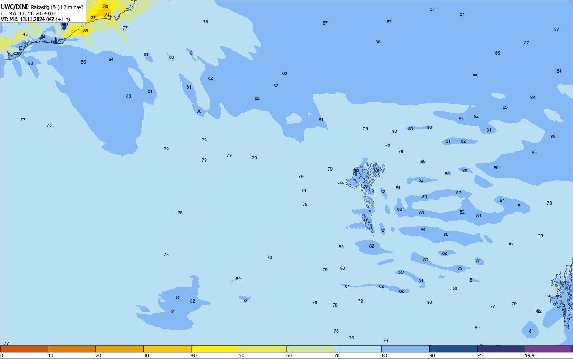Click the legend tick label "99.9"

click(x=530, y=355)
